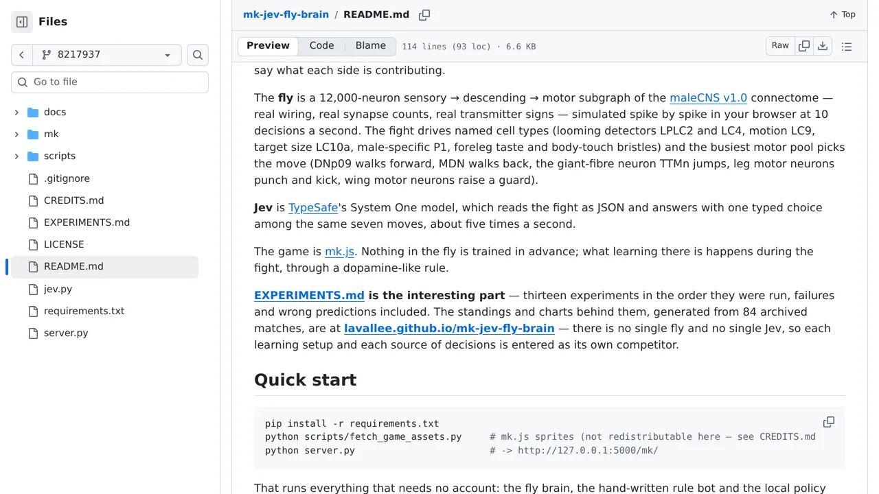
Task: Download raw file icon
Action: point(823,46)
